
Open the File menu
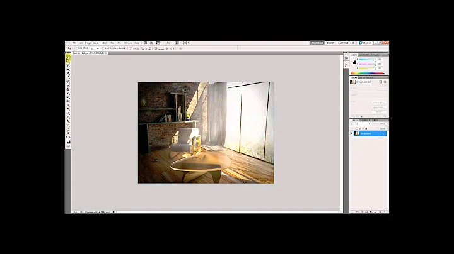pos(74,43)
